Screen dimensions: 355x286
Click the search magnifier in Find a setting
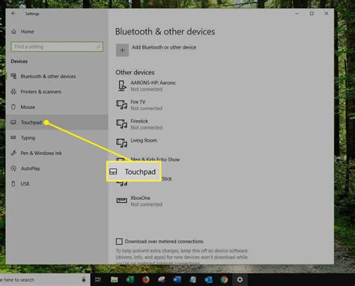[98, 46]
